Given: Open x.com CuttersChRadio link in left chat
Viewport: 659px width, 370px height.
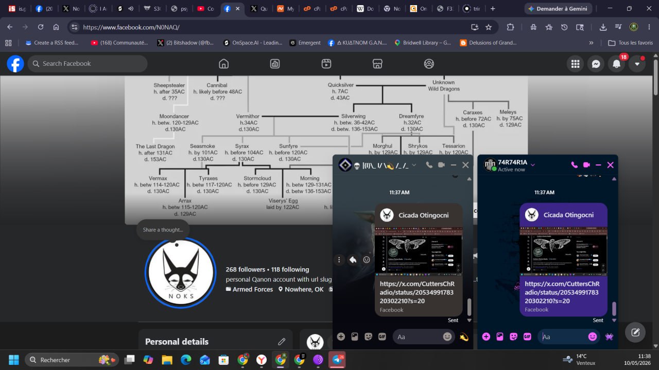Looking at the screenshot, I should point(417,292).
